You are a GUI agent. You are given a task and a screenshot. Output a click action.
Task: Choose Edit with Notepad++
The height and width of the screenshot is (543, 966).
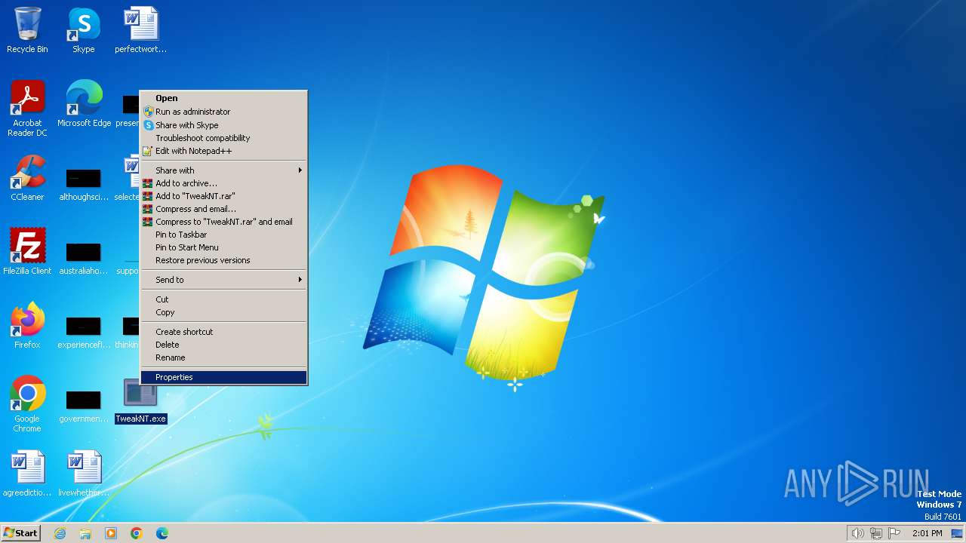224,151
